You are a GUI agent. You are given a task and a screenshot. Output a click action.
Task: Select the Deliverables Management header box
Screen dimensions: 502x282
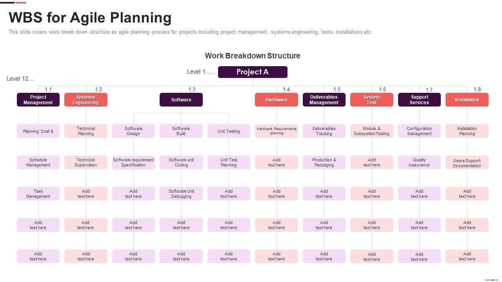click(x=324, y=100)
